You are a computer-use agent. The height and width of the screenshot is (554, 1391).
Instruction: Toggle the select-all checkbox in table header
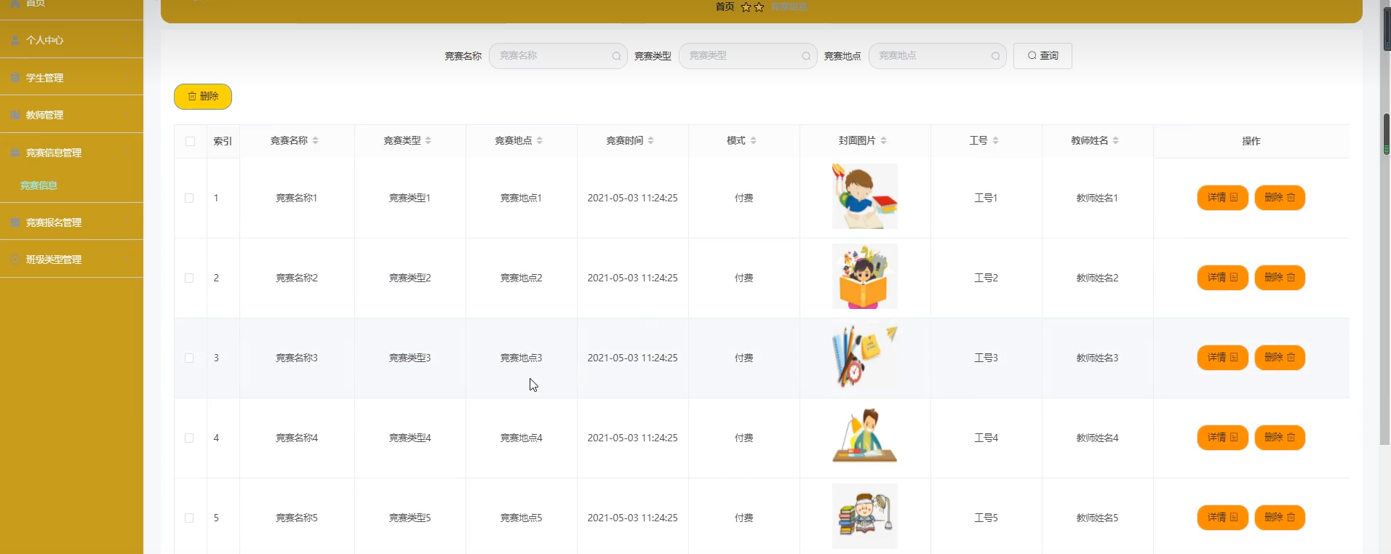pyautogui.click(x=190, y=141)
